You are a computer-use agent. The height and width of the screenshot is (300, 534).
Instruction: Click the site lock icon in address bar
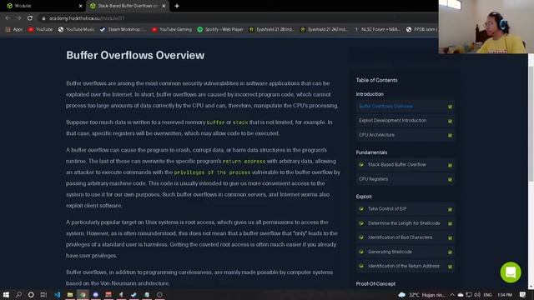[43, 18]
